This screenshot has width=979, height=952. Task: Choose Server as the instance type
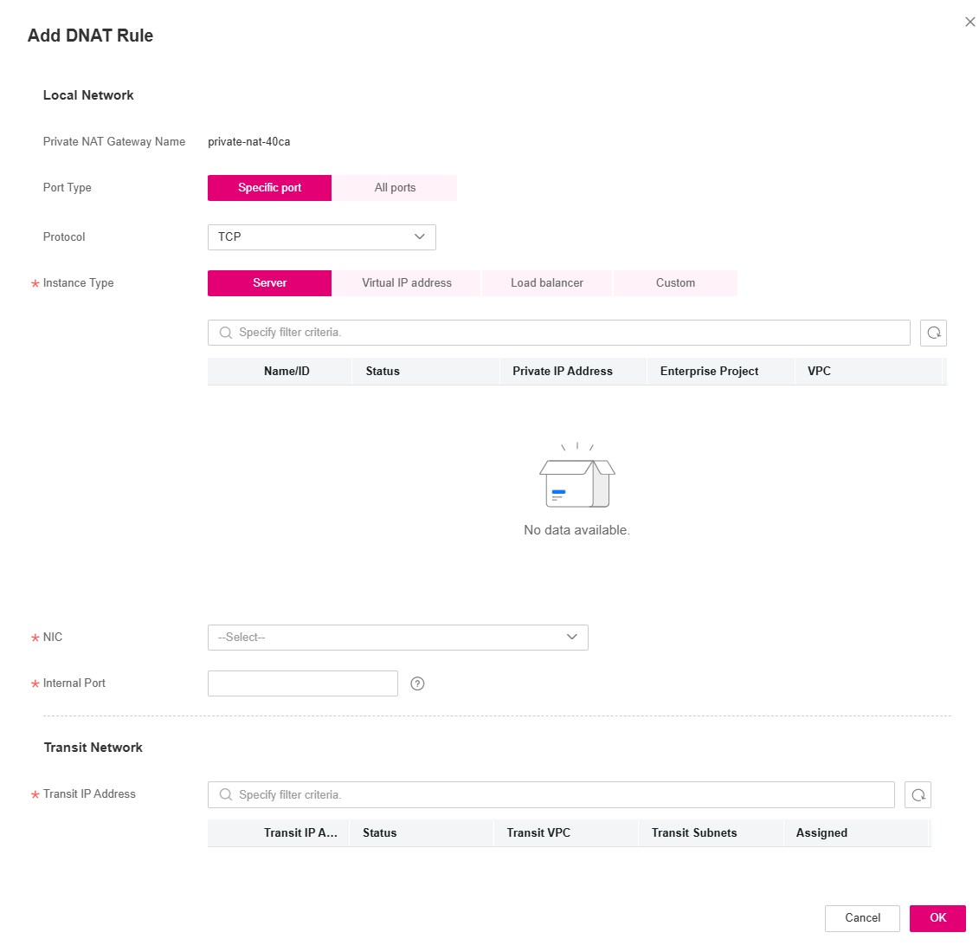point(270,283)
